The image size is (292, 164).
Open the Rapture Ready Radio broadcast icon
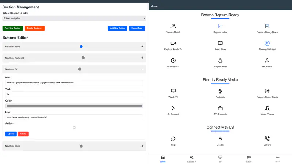[267, 91]
